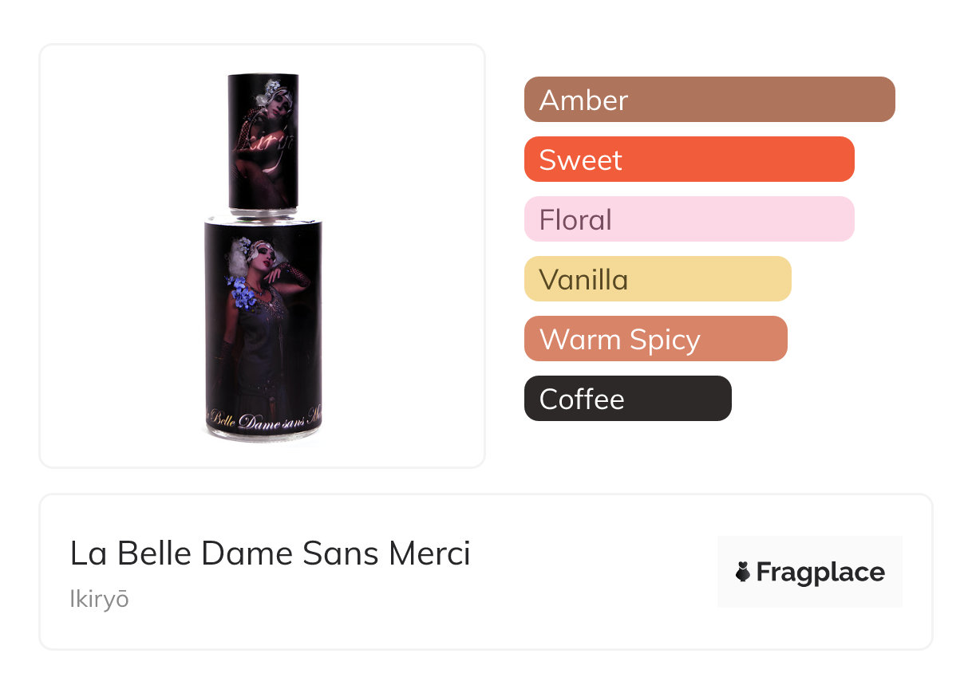
Task: Click the glass neck below the bottle cap
Action: (x=263, y=214)
